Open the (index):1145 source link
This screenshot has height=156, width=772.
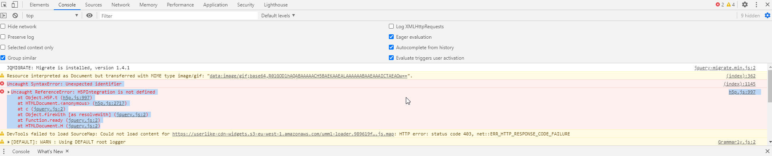[x=740, y=84]
